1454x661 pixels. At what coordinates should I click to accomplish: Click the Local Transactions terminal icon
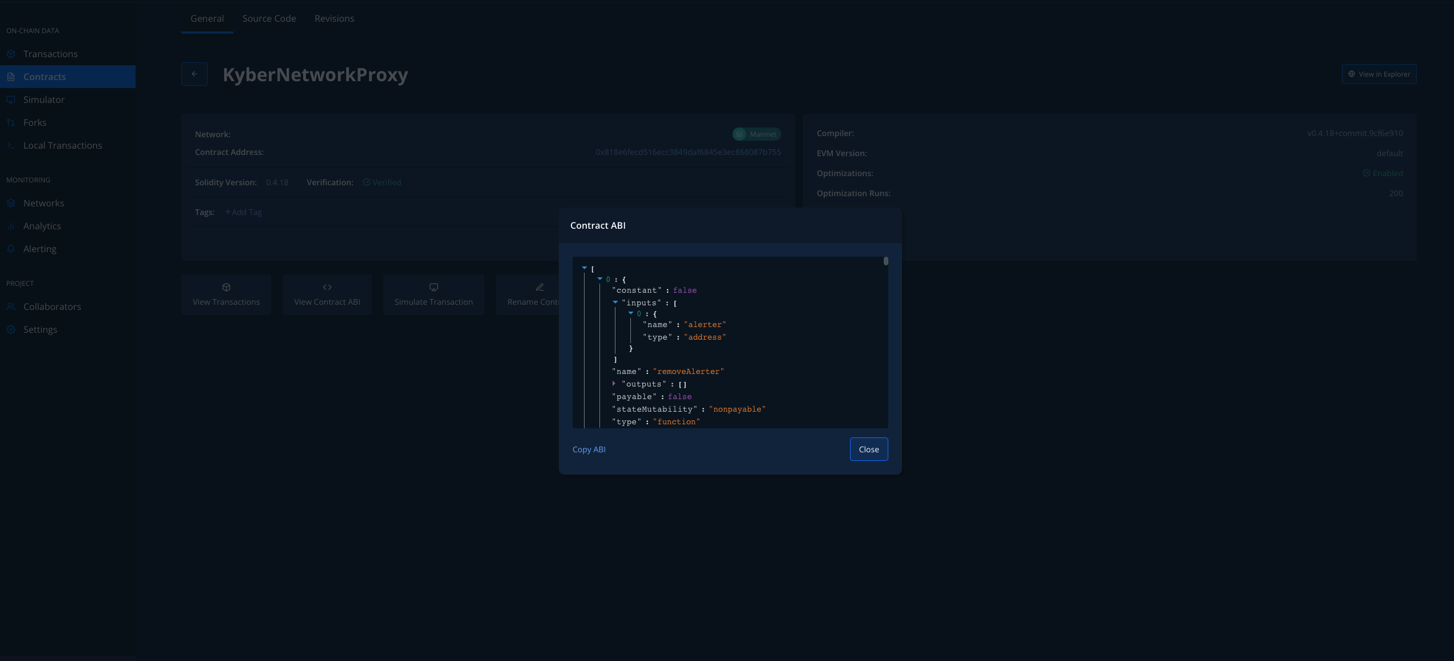point(11,145)
